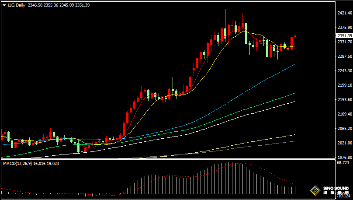Select the current price label 2351.39
Screen dimensions: 353x200
pyautogui.click(x=344, y=35)
